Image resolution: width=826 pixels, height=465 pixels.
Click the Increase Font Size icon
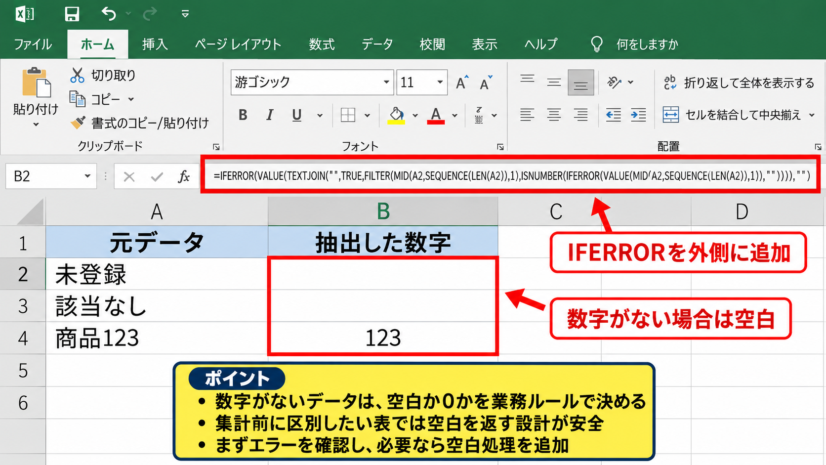click(x=462, y=82)
